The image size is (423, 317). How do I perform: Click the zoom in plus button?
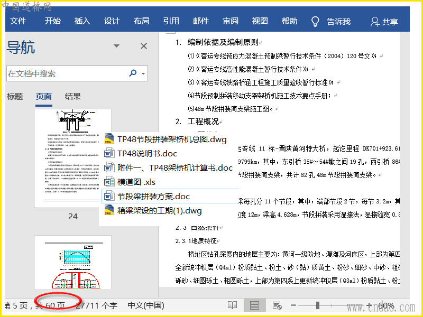click(369, 305)
